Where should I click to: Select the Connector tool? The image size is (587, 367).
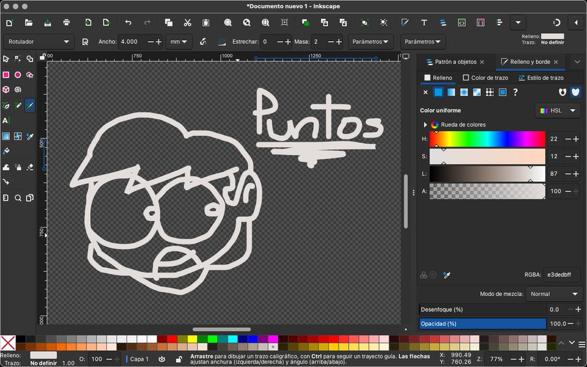point(6,182)
